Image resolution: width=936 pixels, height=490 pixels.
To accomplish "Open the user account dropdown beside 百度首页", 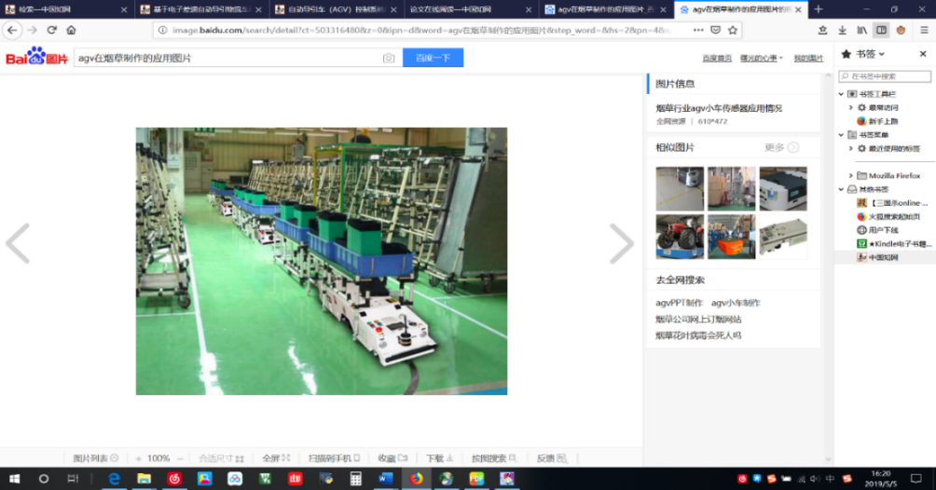I will point(761,58).
